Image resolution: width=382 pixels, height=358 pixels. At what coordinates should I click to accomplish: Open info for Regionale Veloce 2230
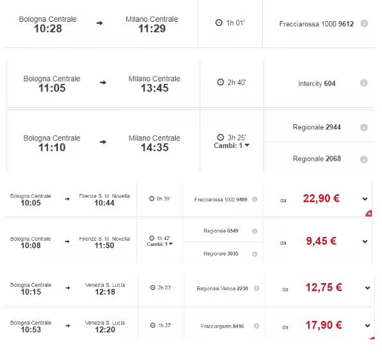point(256,288)
